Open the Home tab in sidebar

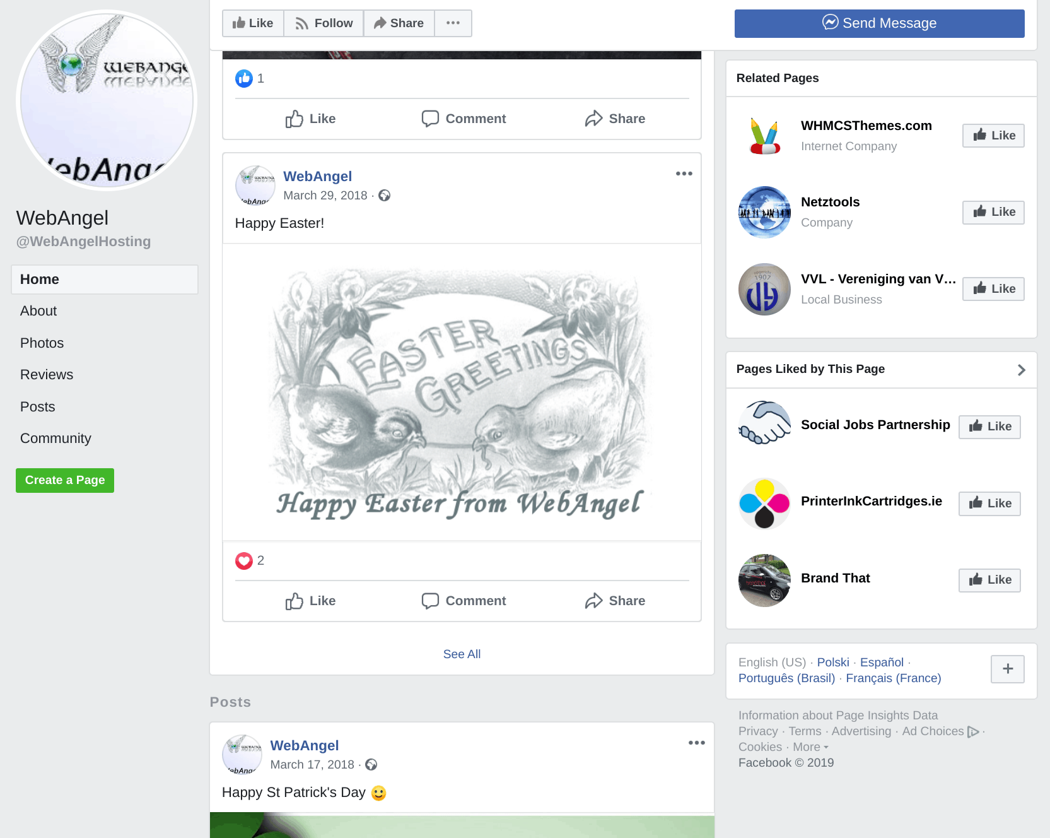[x=105, y=280]
